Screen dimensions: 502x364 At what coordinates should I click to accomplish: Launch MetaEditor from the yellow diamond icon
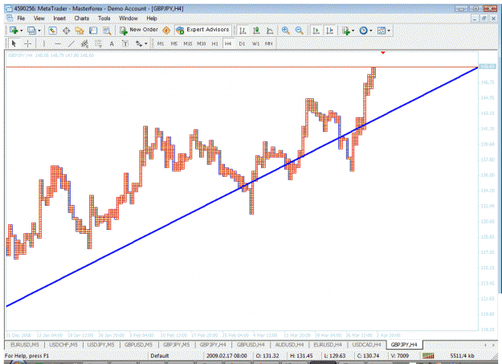pos(166,31)
